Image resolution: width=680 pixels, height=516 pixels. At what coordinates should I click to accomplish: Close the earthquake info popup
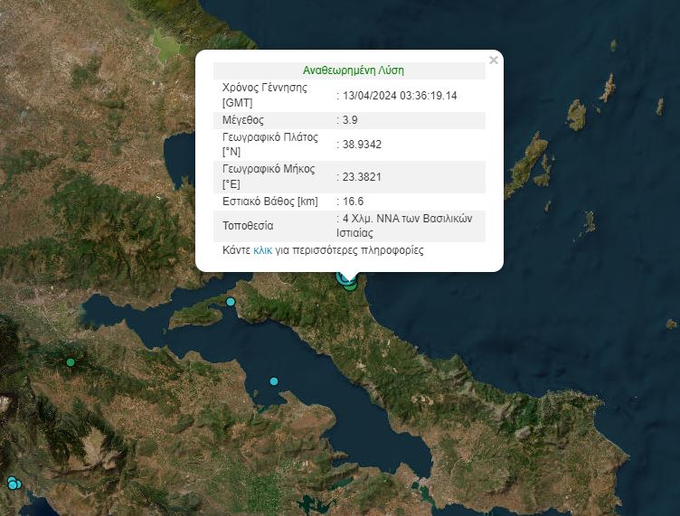tap(493, 61)
